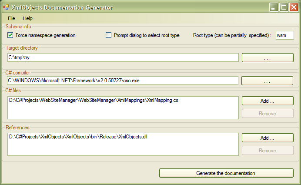Open the File menu
This screenshot has height=185, width=301.
11,18
